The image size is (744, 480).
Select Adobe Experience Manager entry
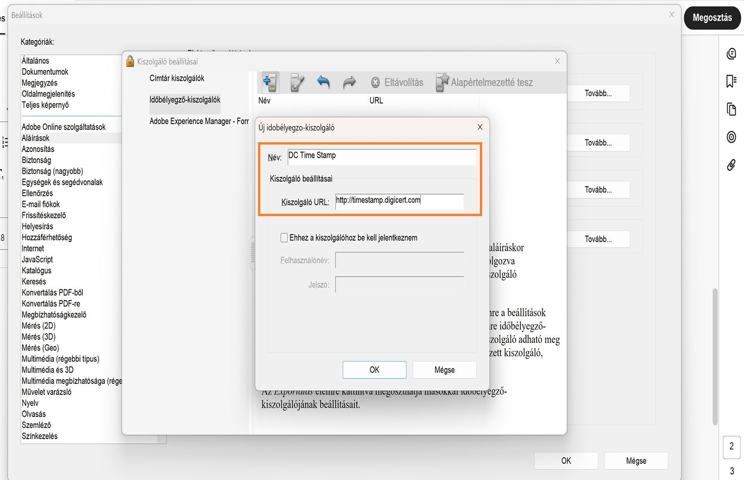[199, 121]
